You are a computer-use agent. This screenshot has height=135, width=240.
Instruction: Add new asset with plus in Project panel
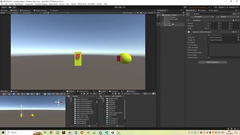pos(68,94)
